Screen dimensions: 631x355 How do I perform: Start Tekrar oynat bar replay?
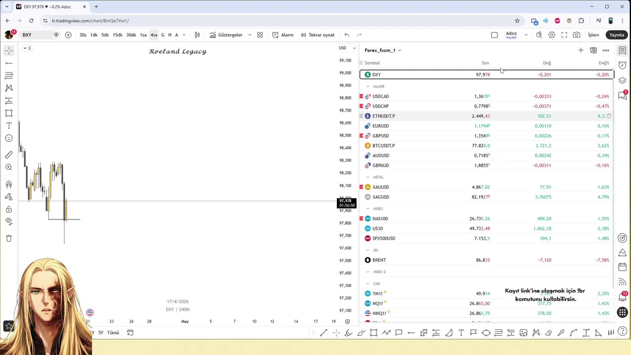click(317, 35)
